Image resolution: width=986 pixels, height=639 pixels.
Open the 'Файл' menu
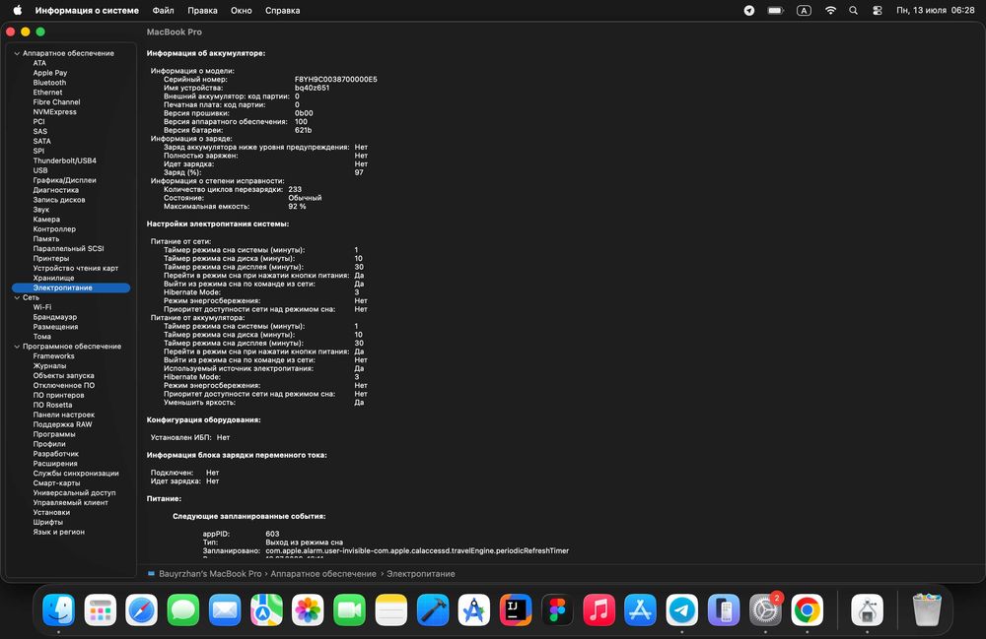click(x=163, y=10)
